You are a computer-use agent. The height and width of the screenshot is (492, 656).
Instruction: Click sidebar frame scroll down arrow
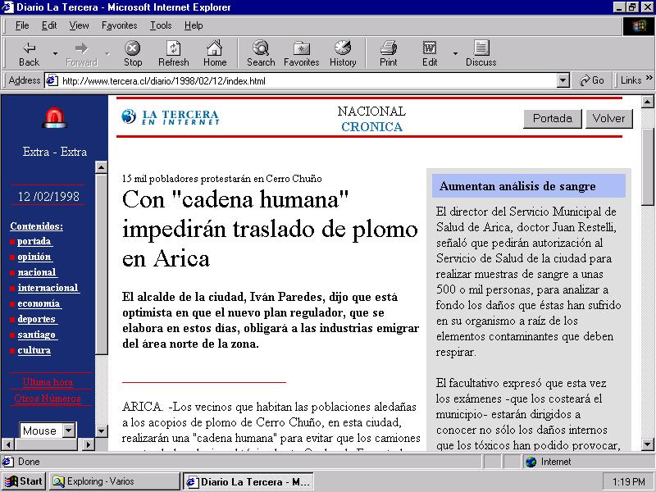pos(101,431)
